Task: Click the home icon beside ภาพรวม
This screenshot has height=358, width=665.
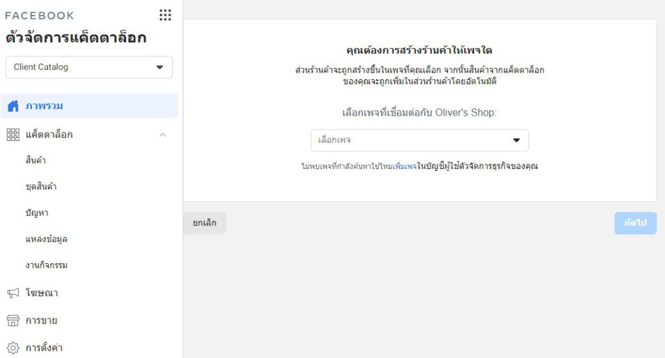Action: coord(13,106)
